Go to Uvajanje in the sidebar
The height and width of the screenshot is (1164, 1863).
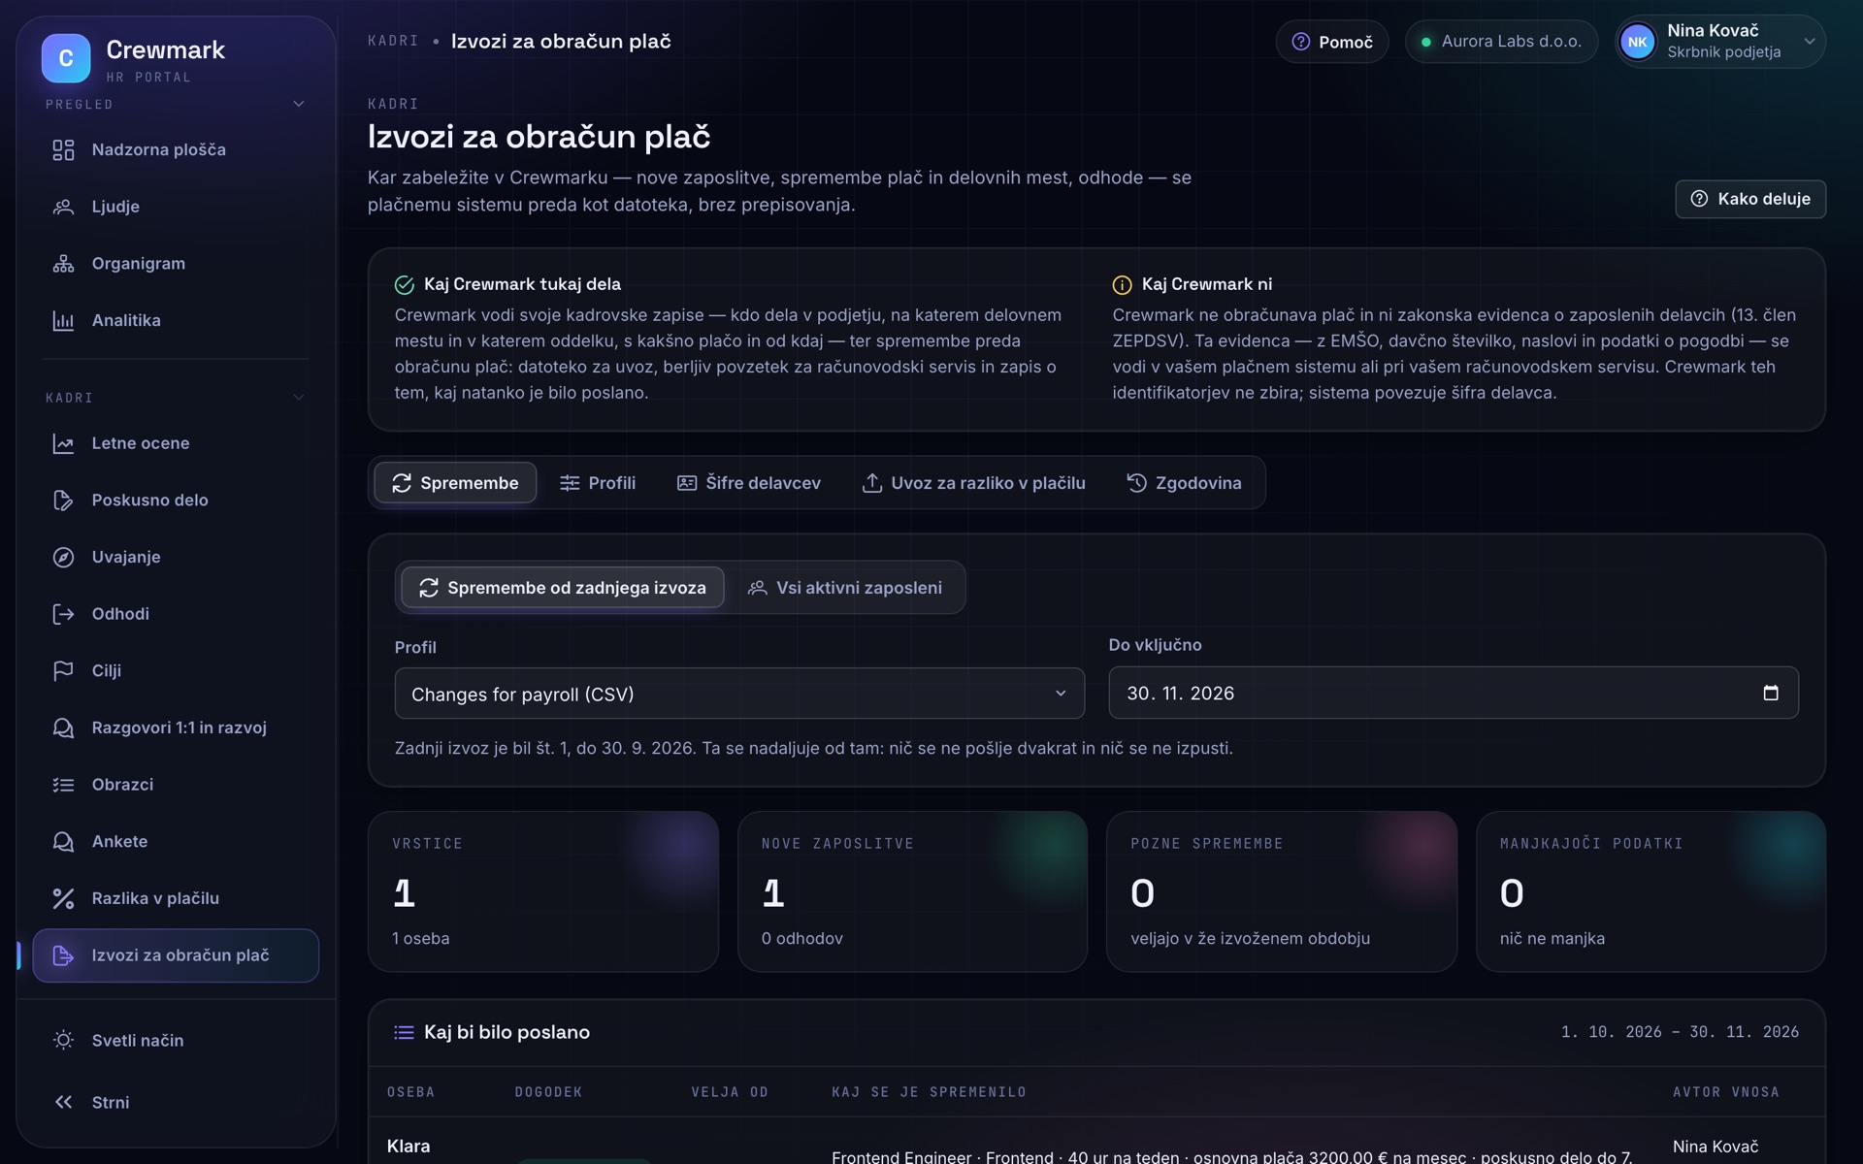click(x=176, y=557)
